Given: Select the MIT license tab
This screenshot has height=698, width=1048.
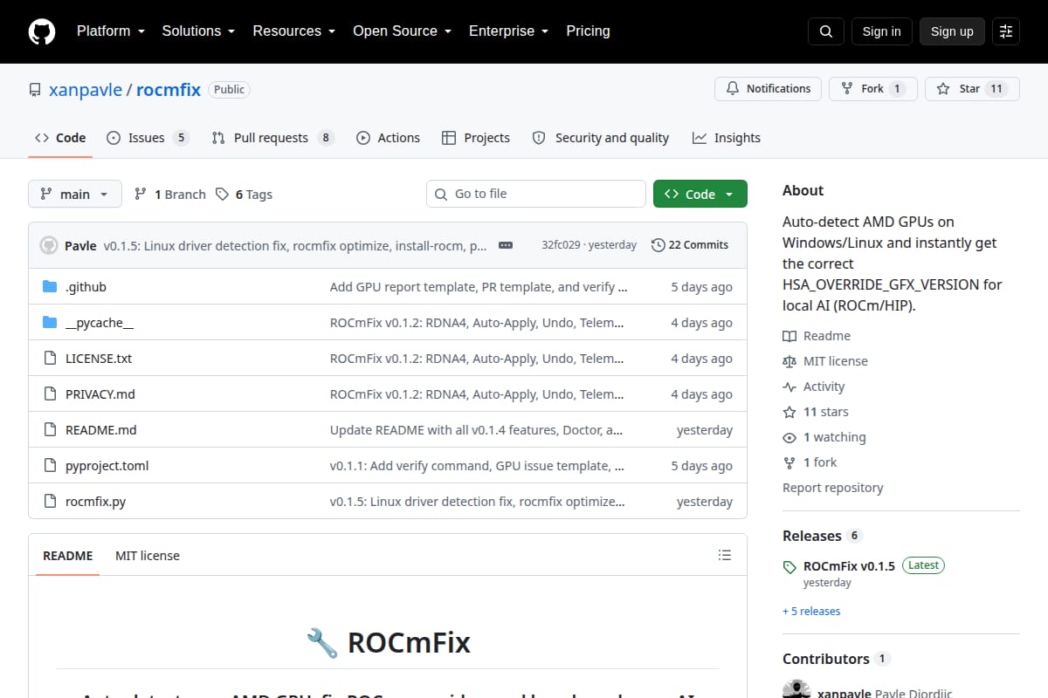Looking at the screenshot, I should 148,556.
